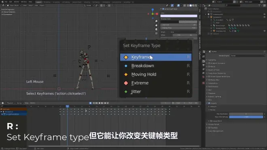
Task: Open the Global transform orientation dropdown
Action: 89,5
